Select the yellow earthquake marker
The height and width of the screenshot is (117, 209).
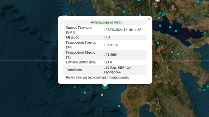click(102, 95)
